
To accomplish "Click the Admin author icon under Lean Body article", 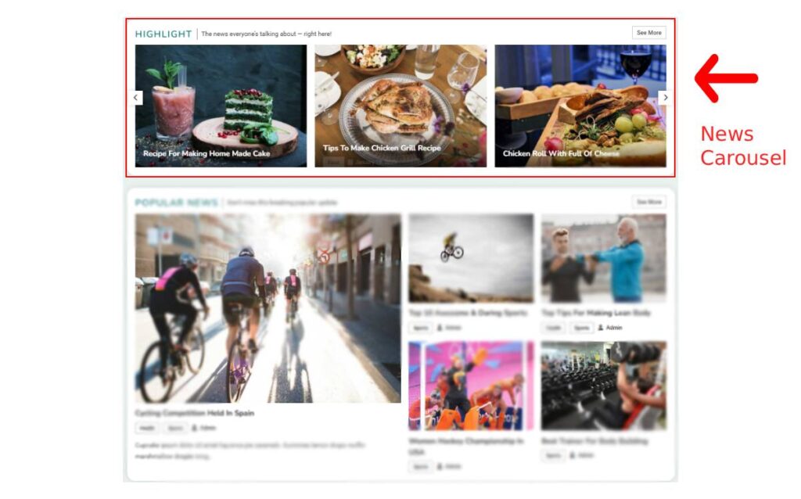I will pos(601,328).
